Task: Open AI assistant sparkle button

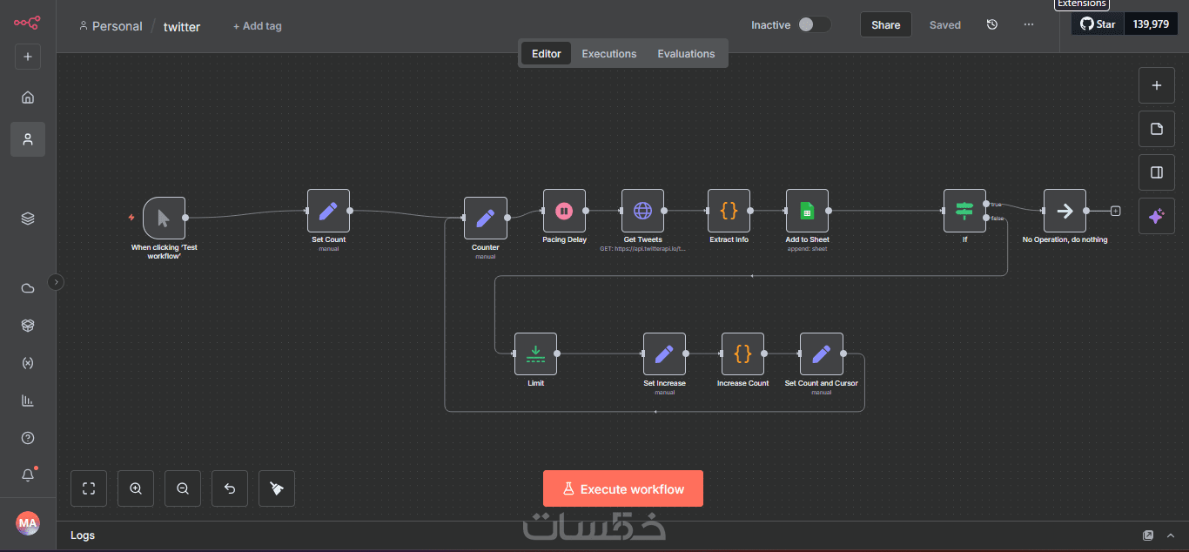Action: pyautogui.click(x=1157, y=216)
